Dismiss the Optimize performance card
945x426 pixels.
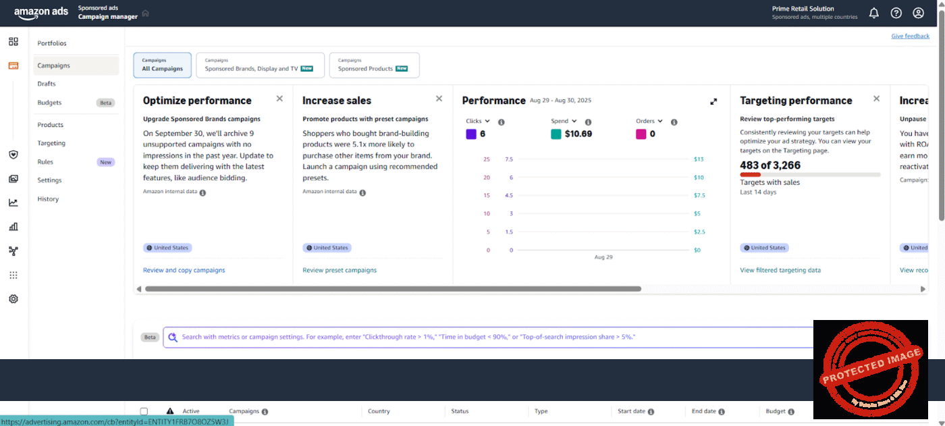click(279, 99)
